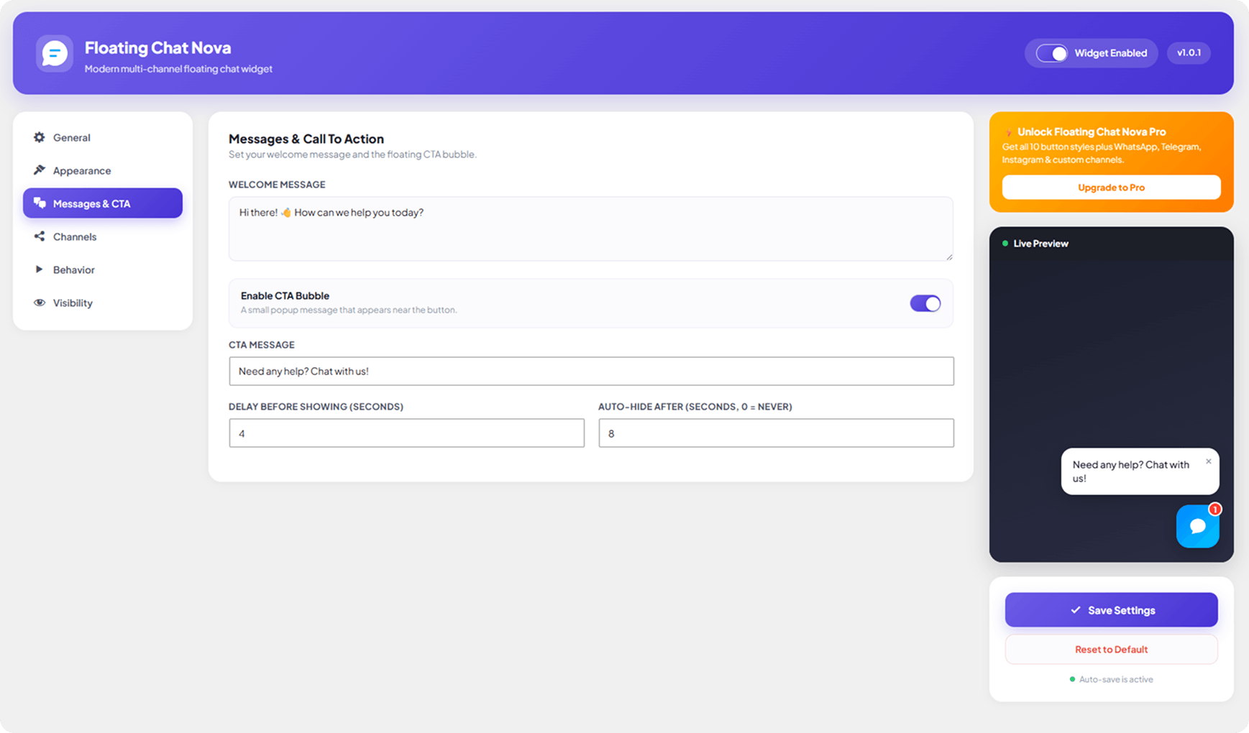Click the Visibility eye icon
The image size is (1249, 733).
[x=40, y=303]
